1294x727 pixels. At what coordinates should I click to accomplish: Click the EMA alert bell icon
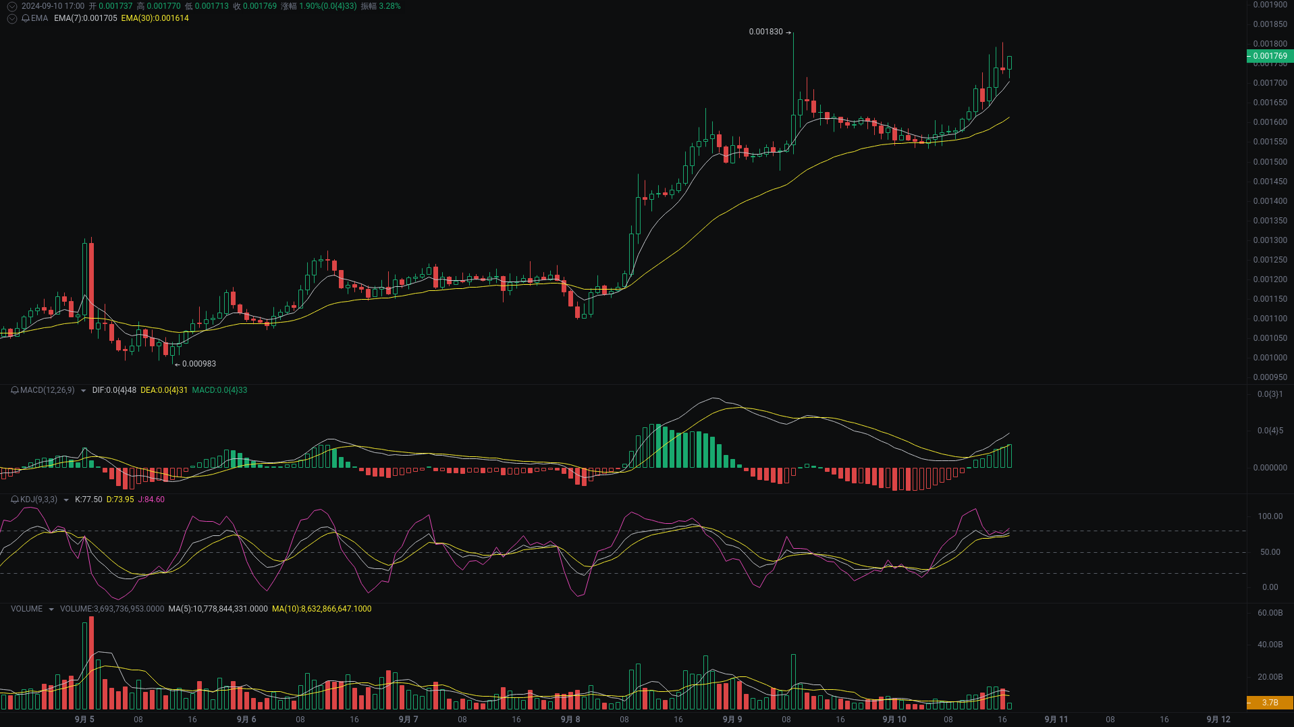point(26,18)
